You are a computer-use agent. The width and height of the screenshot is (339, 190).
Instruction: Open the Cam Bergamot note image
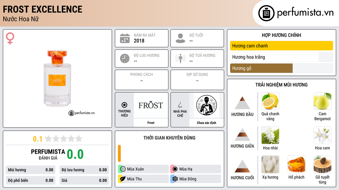coord(322,101)
